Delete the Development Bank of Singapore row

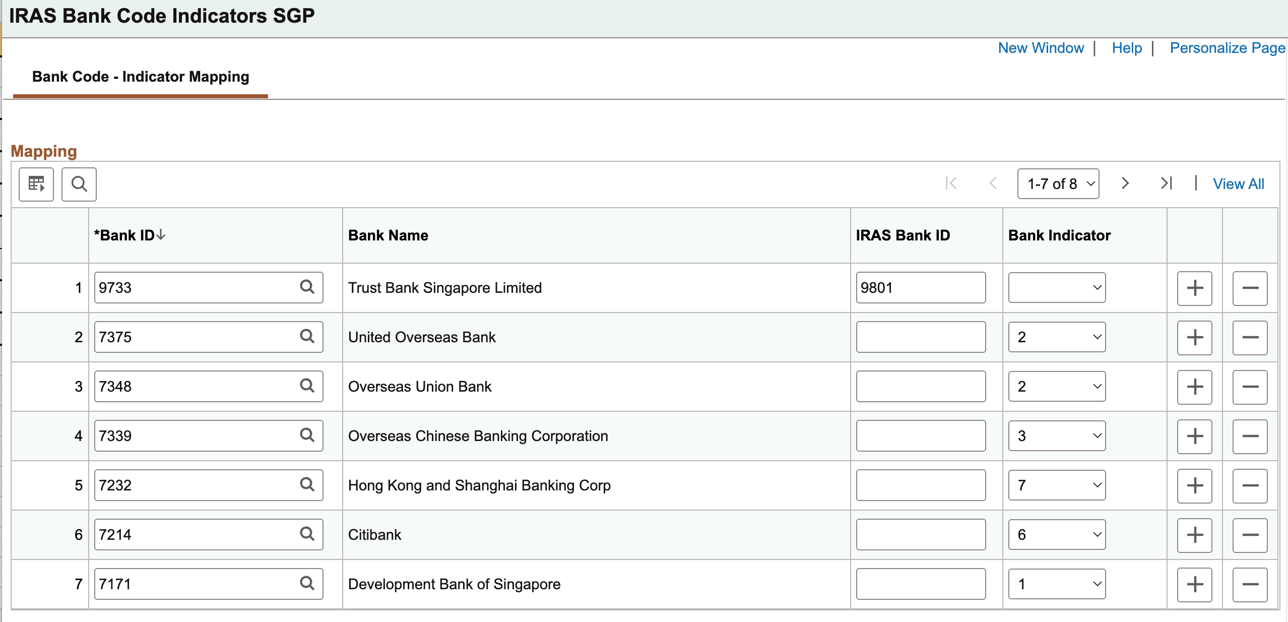1250,585
